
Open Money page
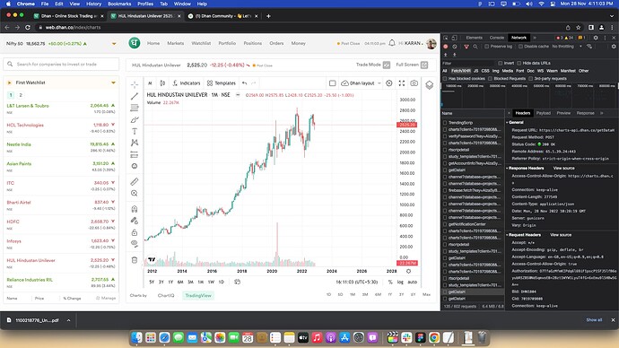click(x=299, y=43)
